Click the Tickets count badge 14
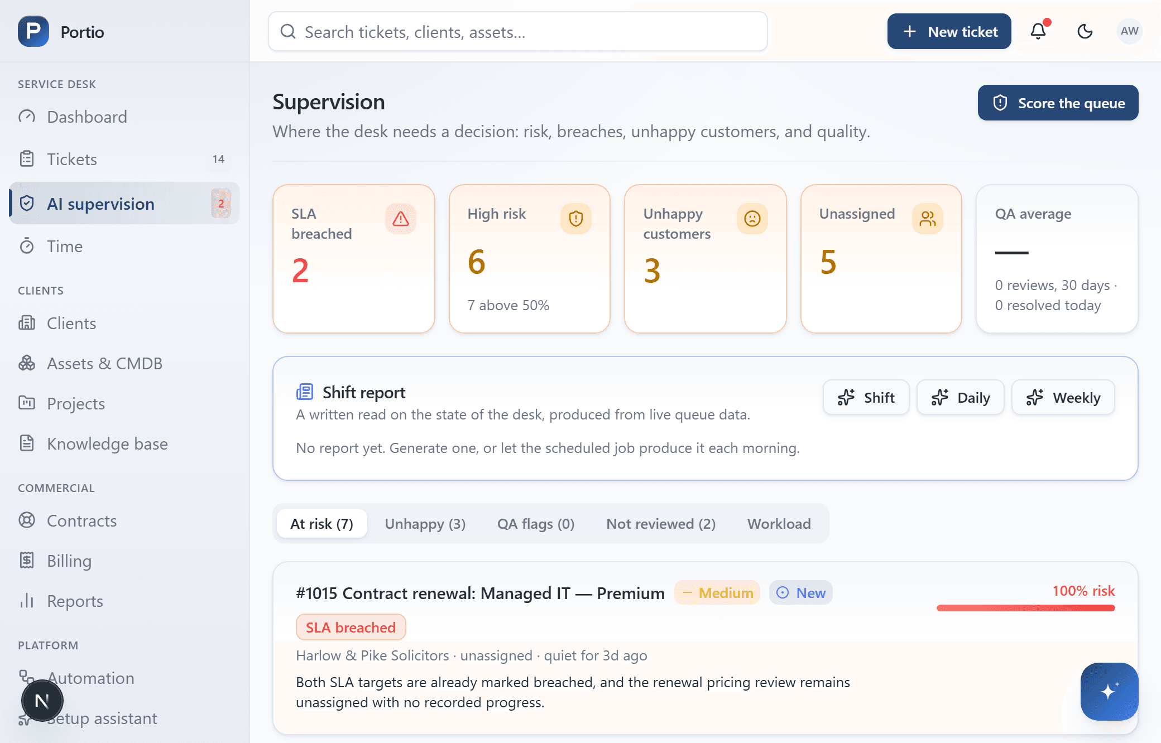Image resolution: width=1161 pixels, height=743 pixels. point(218,159)
